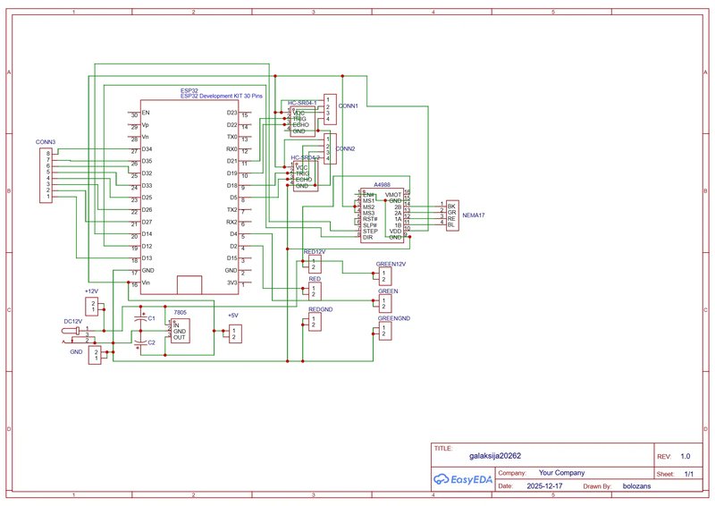715x506 pixels.
Task: Select the CONN1 connector label
Action: [349, 105]
